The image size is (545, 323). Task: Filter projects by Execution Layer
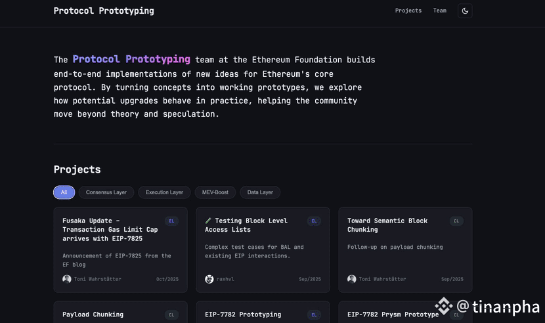point(164,192)
